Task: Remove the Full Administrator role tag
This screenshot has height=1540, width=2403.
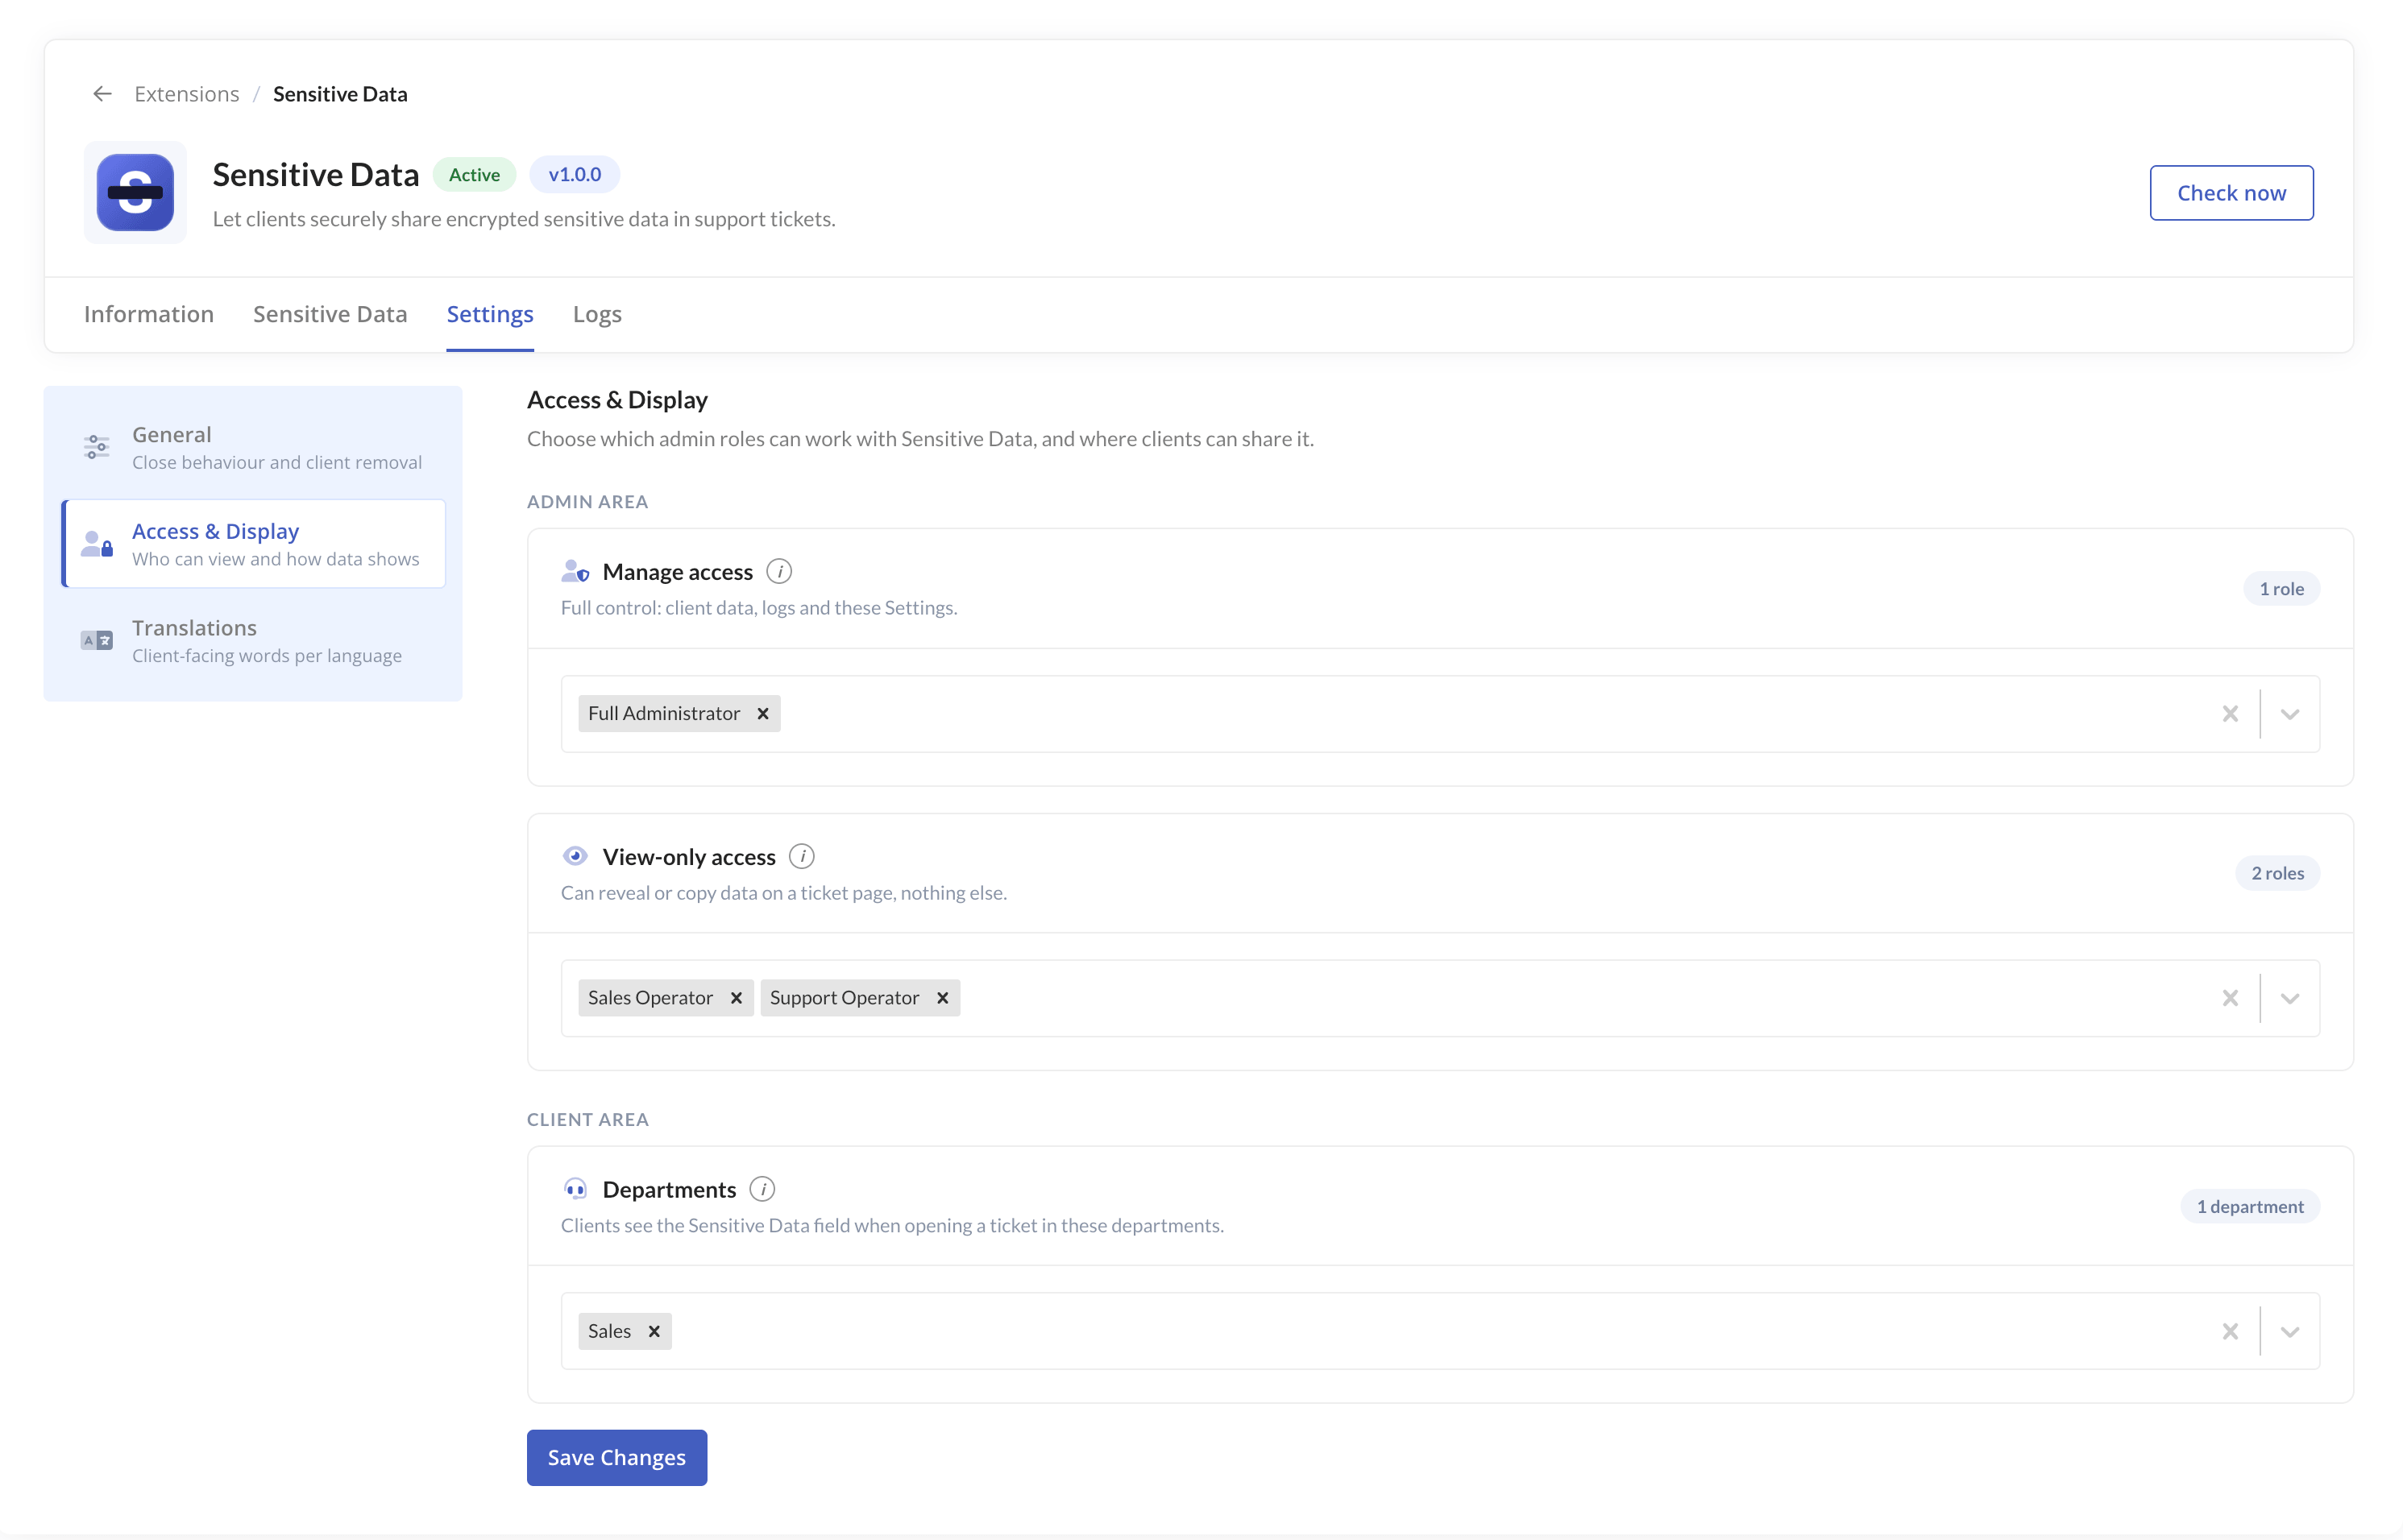Action: point(763,713)
